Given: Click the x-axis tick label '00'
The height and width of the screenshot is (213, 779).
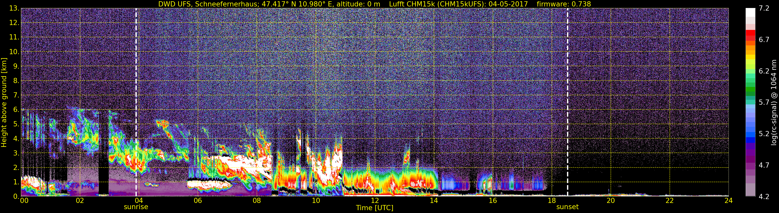Looking at the screenshot, I should click(x=24, y=201).
